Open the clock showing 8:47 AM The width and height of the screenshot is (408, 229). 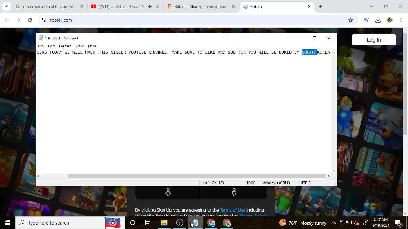(x=381, y=223)
